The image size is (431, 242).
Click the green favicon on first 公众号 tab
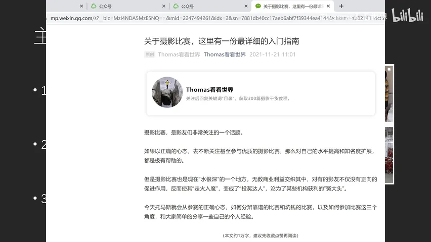point(94,6)
